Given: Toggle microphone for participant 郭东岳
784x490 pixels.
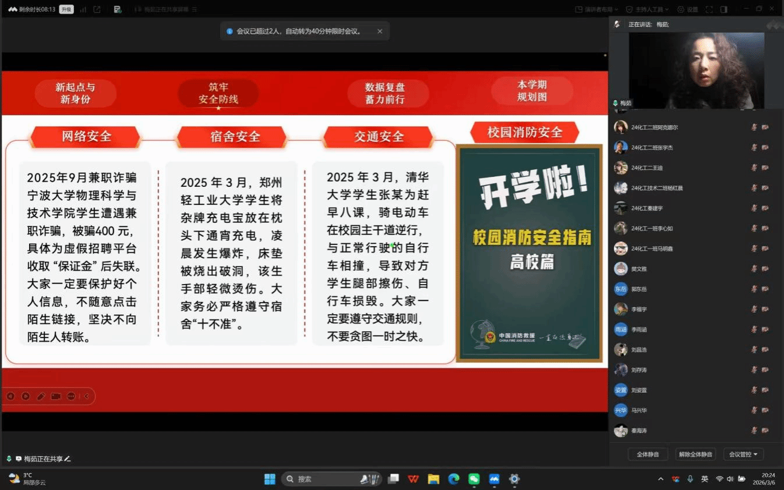Looking at the screenshot, I should click(754, 289).
